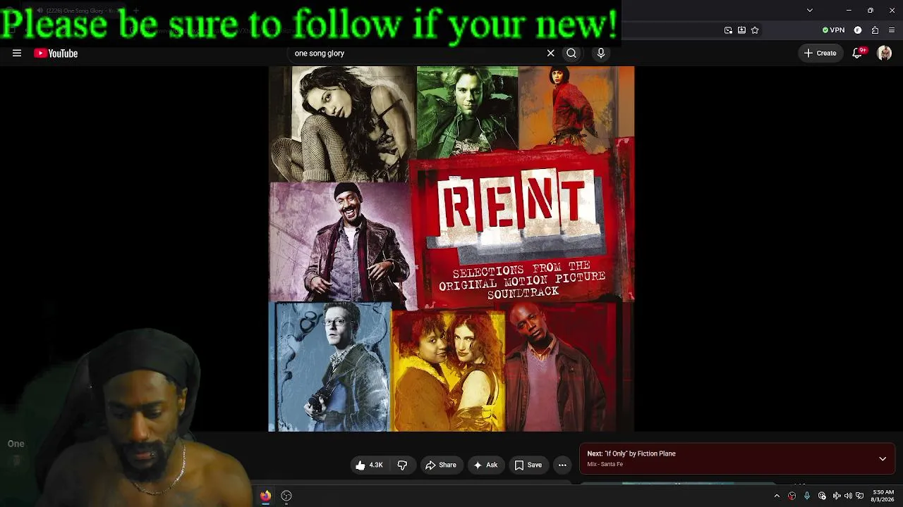
Task: Share the video
Action: [441, 465]
